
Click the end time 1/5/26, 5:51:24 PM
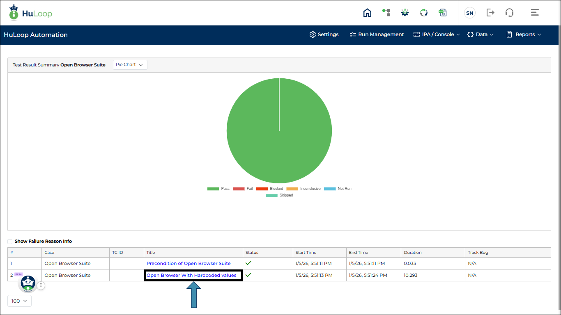tap(368, 275)
